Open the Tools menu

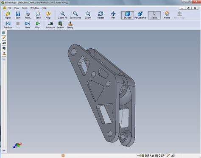(x=25, y=8)
